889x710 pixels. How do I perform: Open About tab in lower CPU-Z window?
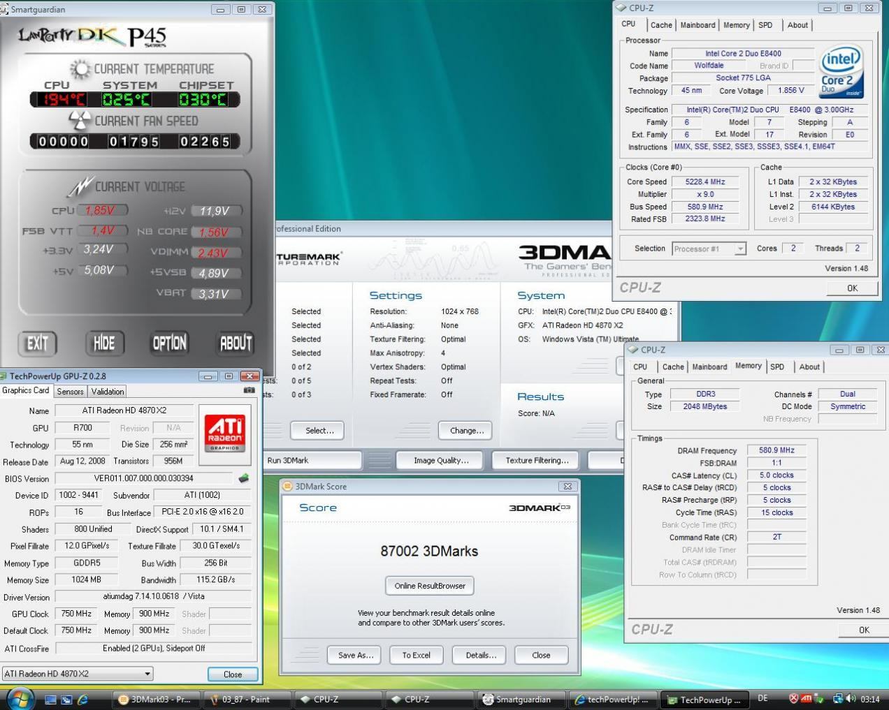click(809, 367)
